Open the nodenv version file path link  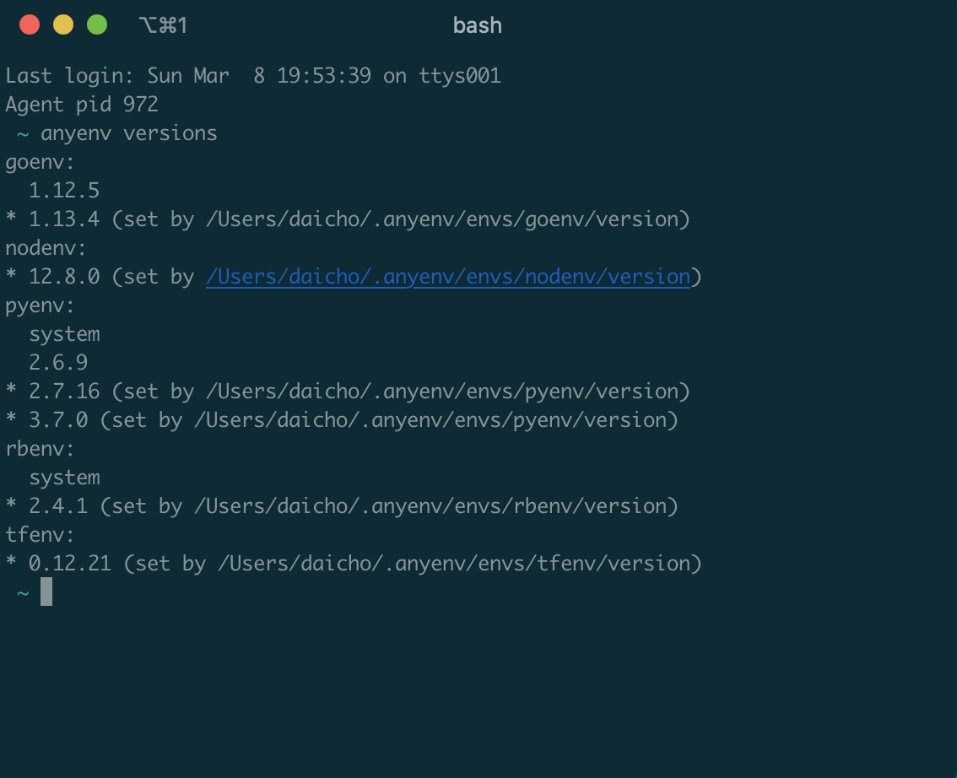tap(448, 277)
